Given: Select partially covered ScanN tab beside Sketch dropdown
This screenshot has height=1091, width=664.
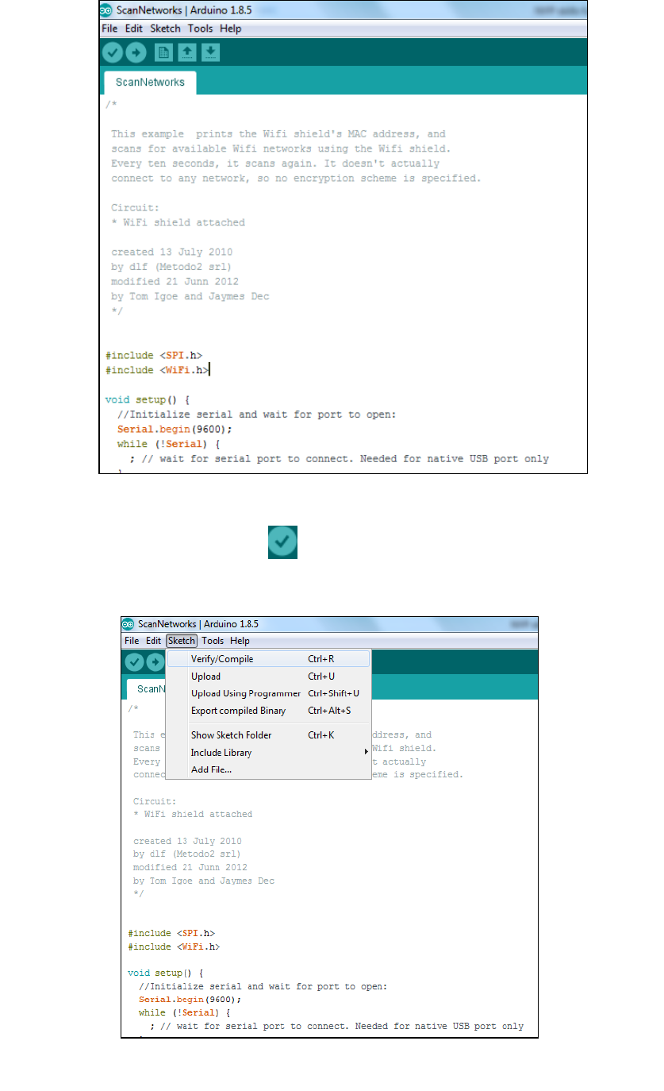Looking at the screenshot, I should coord(146,688).
